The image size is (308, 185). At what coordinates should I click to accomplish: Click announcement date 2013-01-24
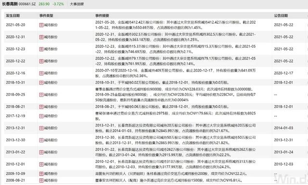[283, 152]
